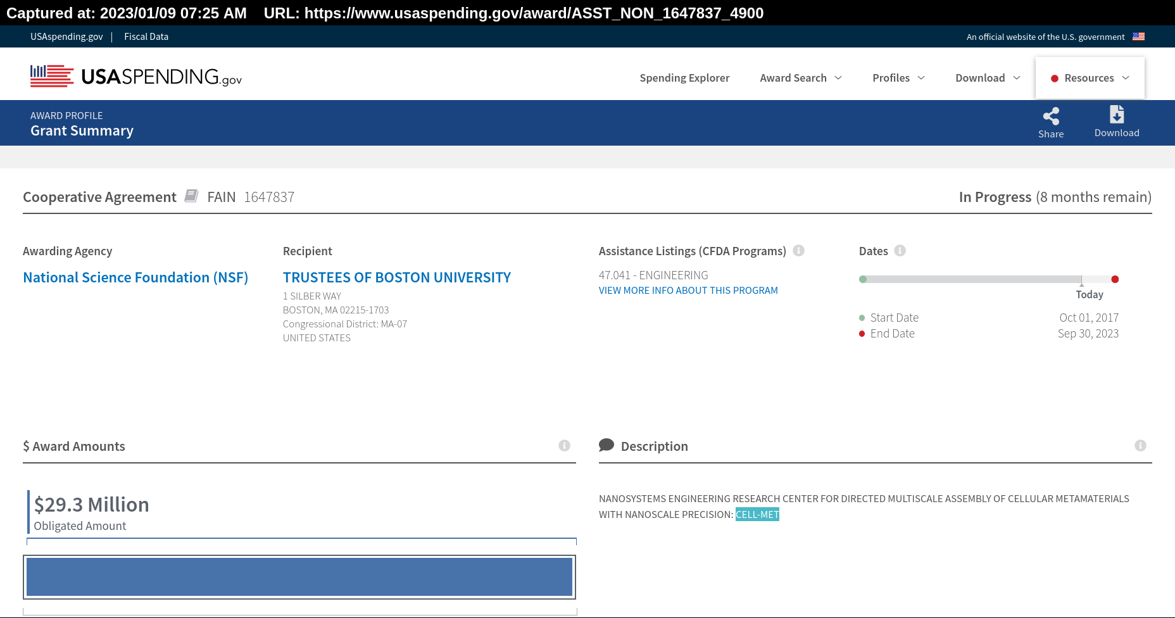
Task: Click info icon in Description section header
Action: 1140,446
